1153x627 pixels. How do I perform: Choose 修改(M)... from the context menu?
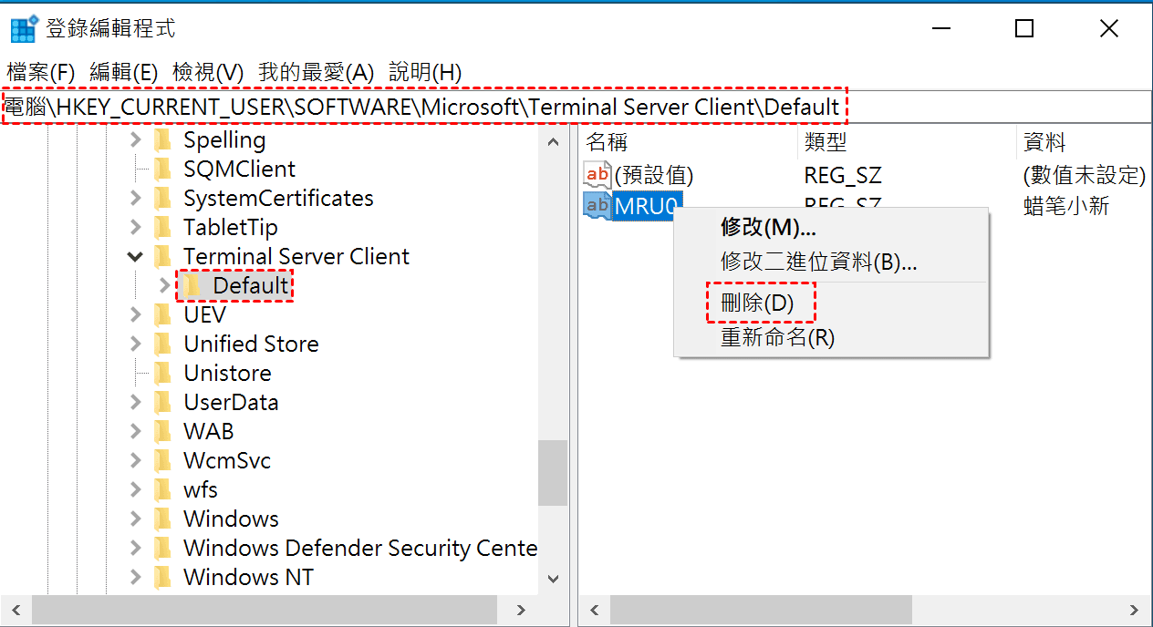pos(768,227)
